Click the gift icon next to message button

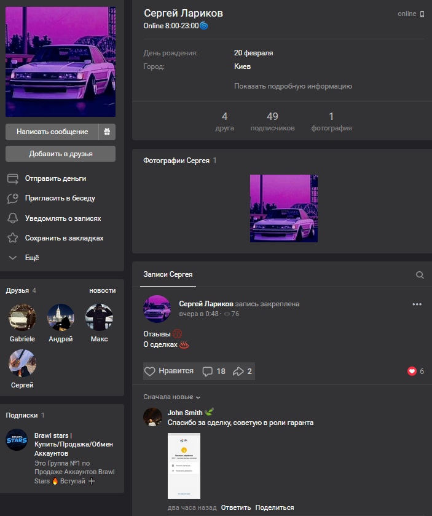107,132
